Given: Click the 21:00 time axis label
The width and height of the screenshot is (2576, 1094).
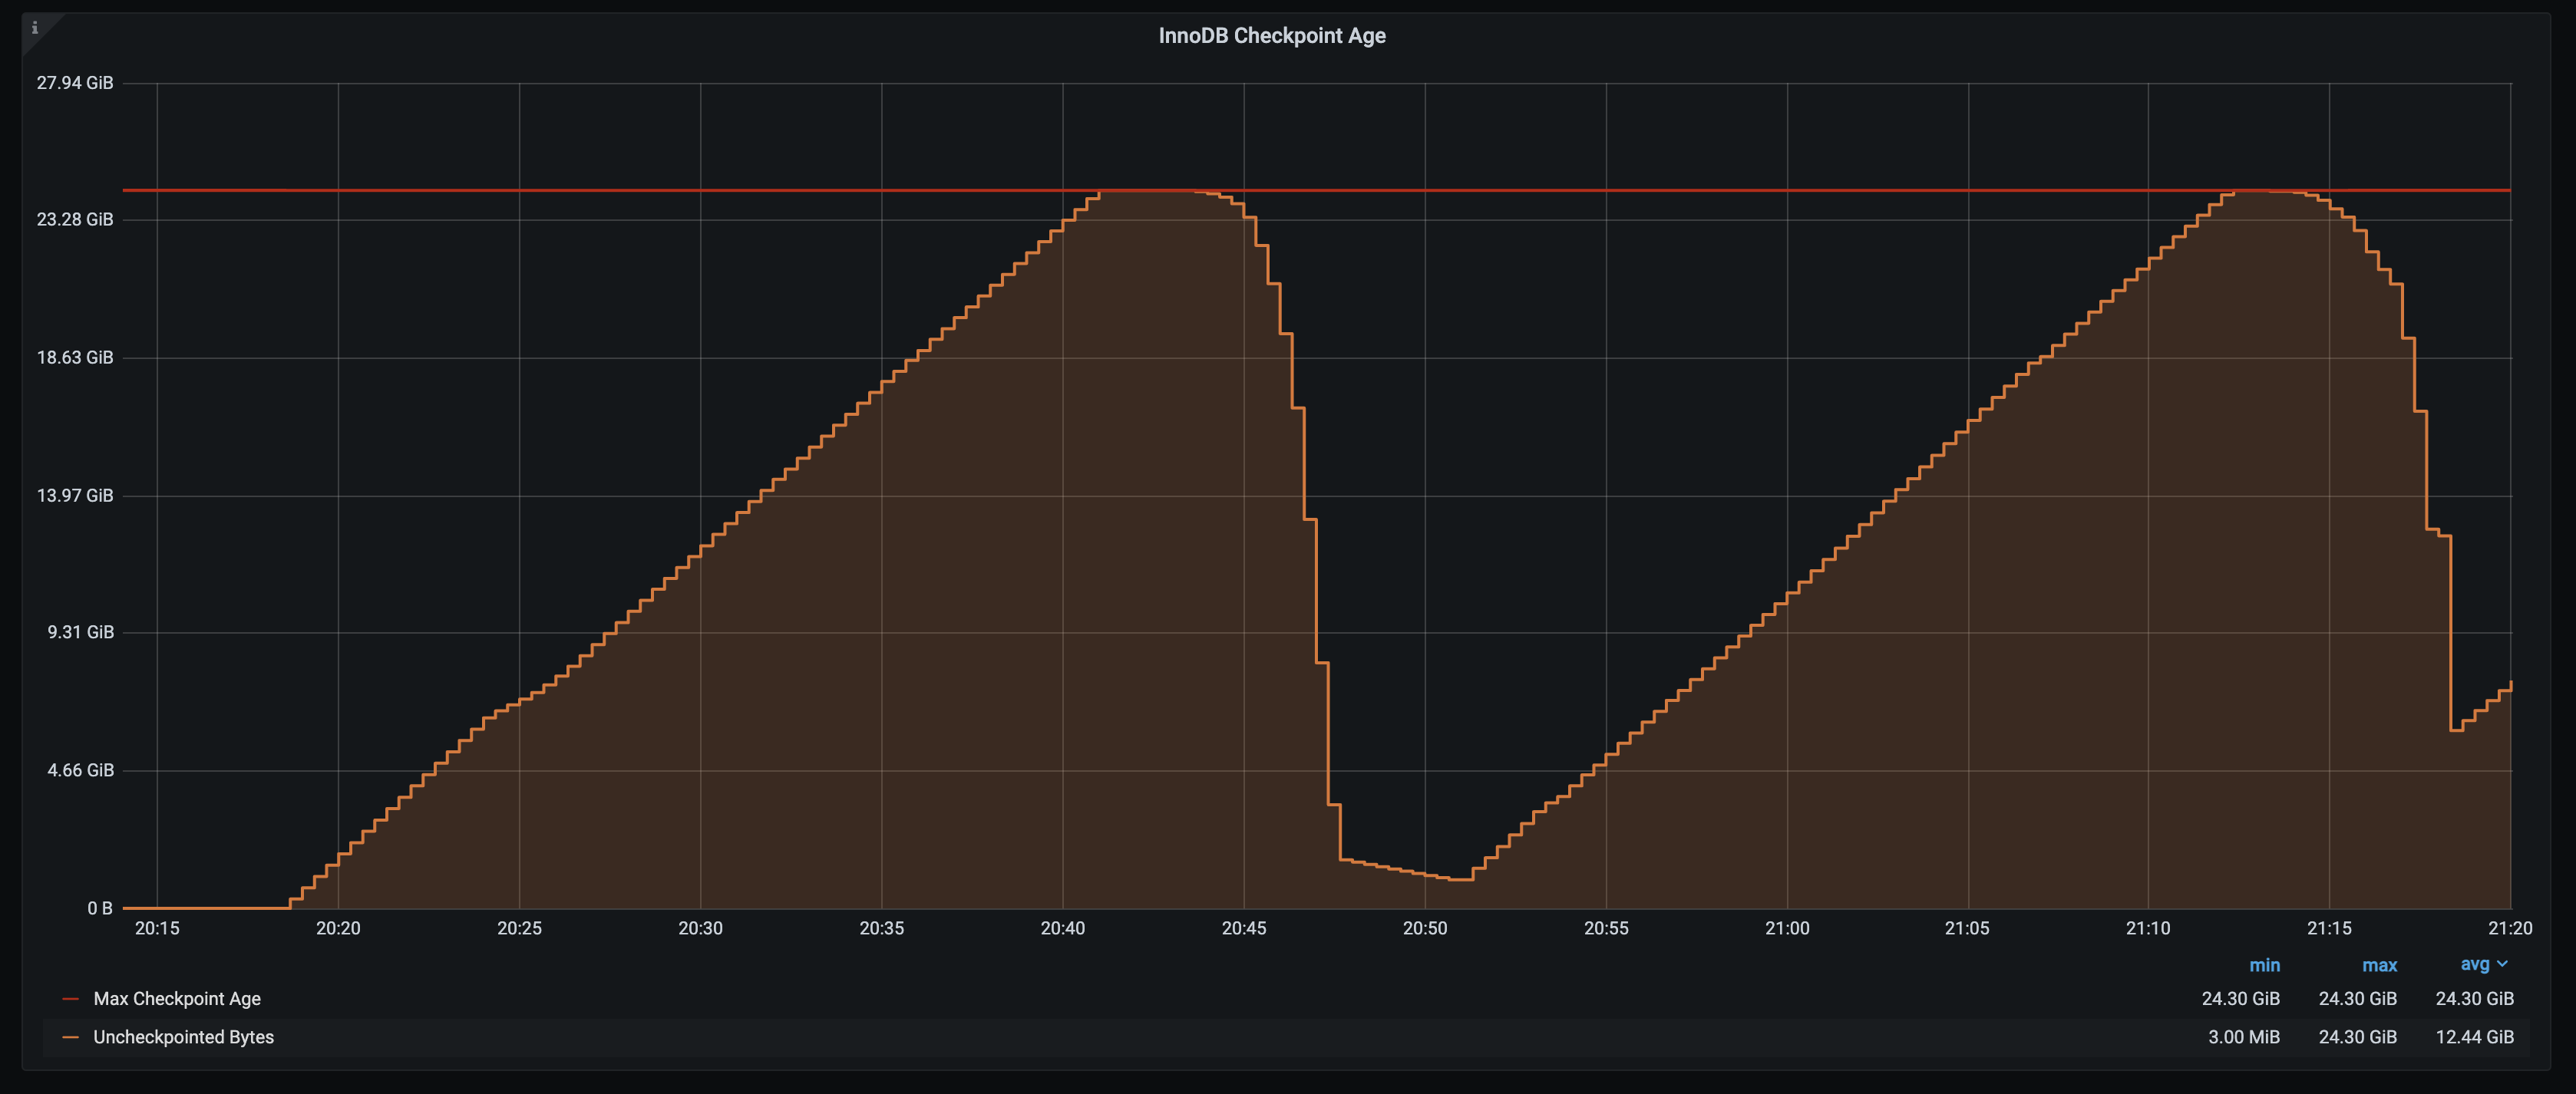Looking at the screenshot, I should [1787, 928].
